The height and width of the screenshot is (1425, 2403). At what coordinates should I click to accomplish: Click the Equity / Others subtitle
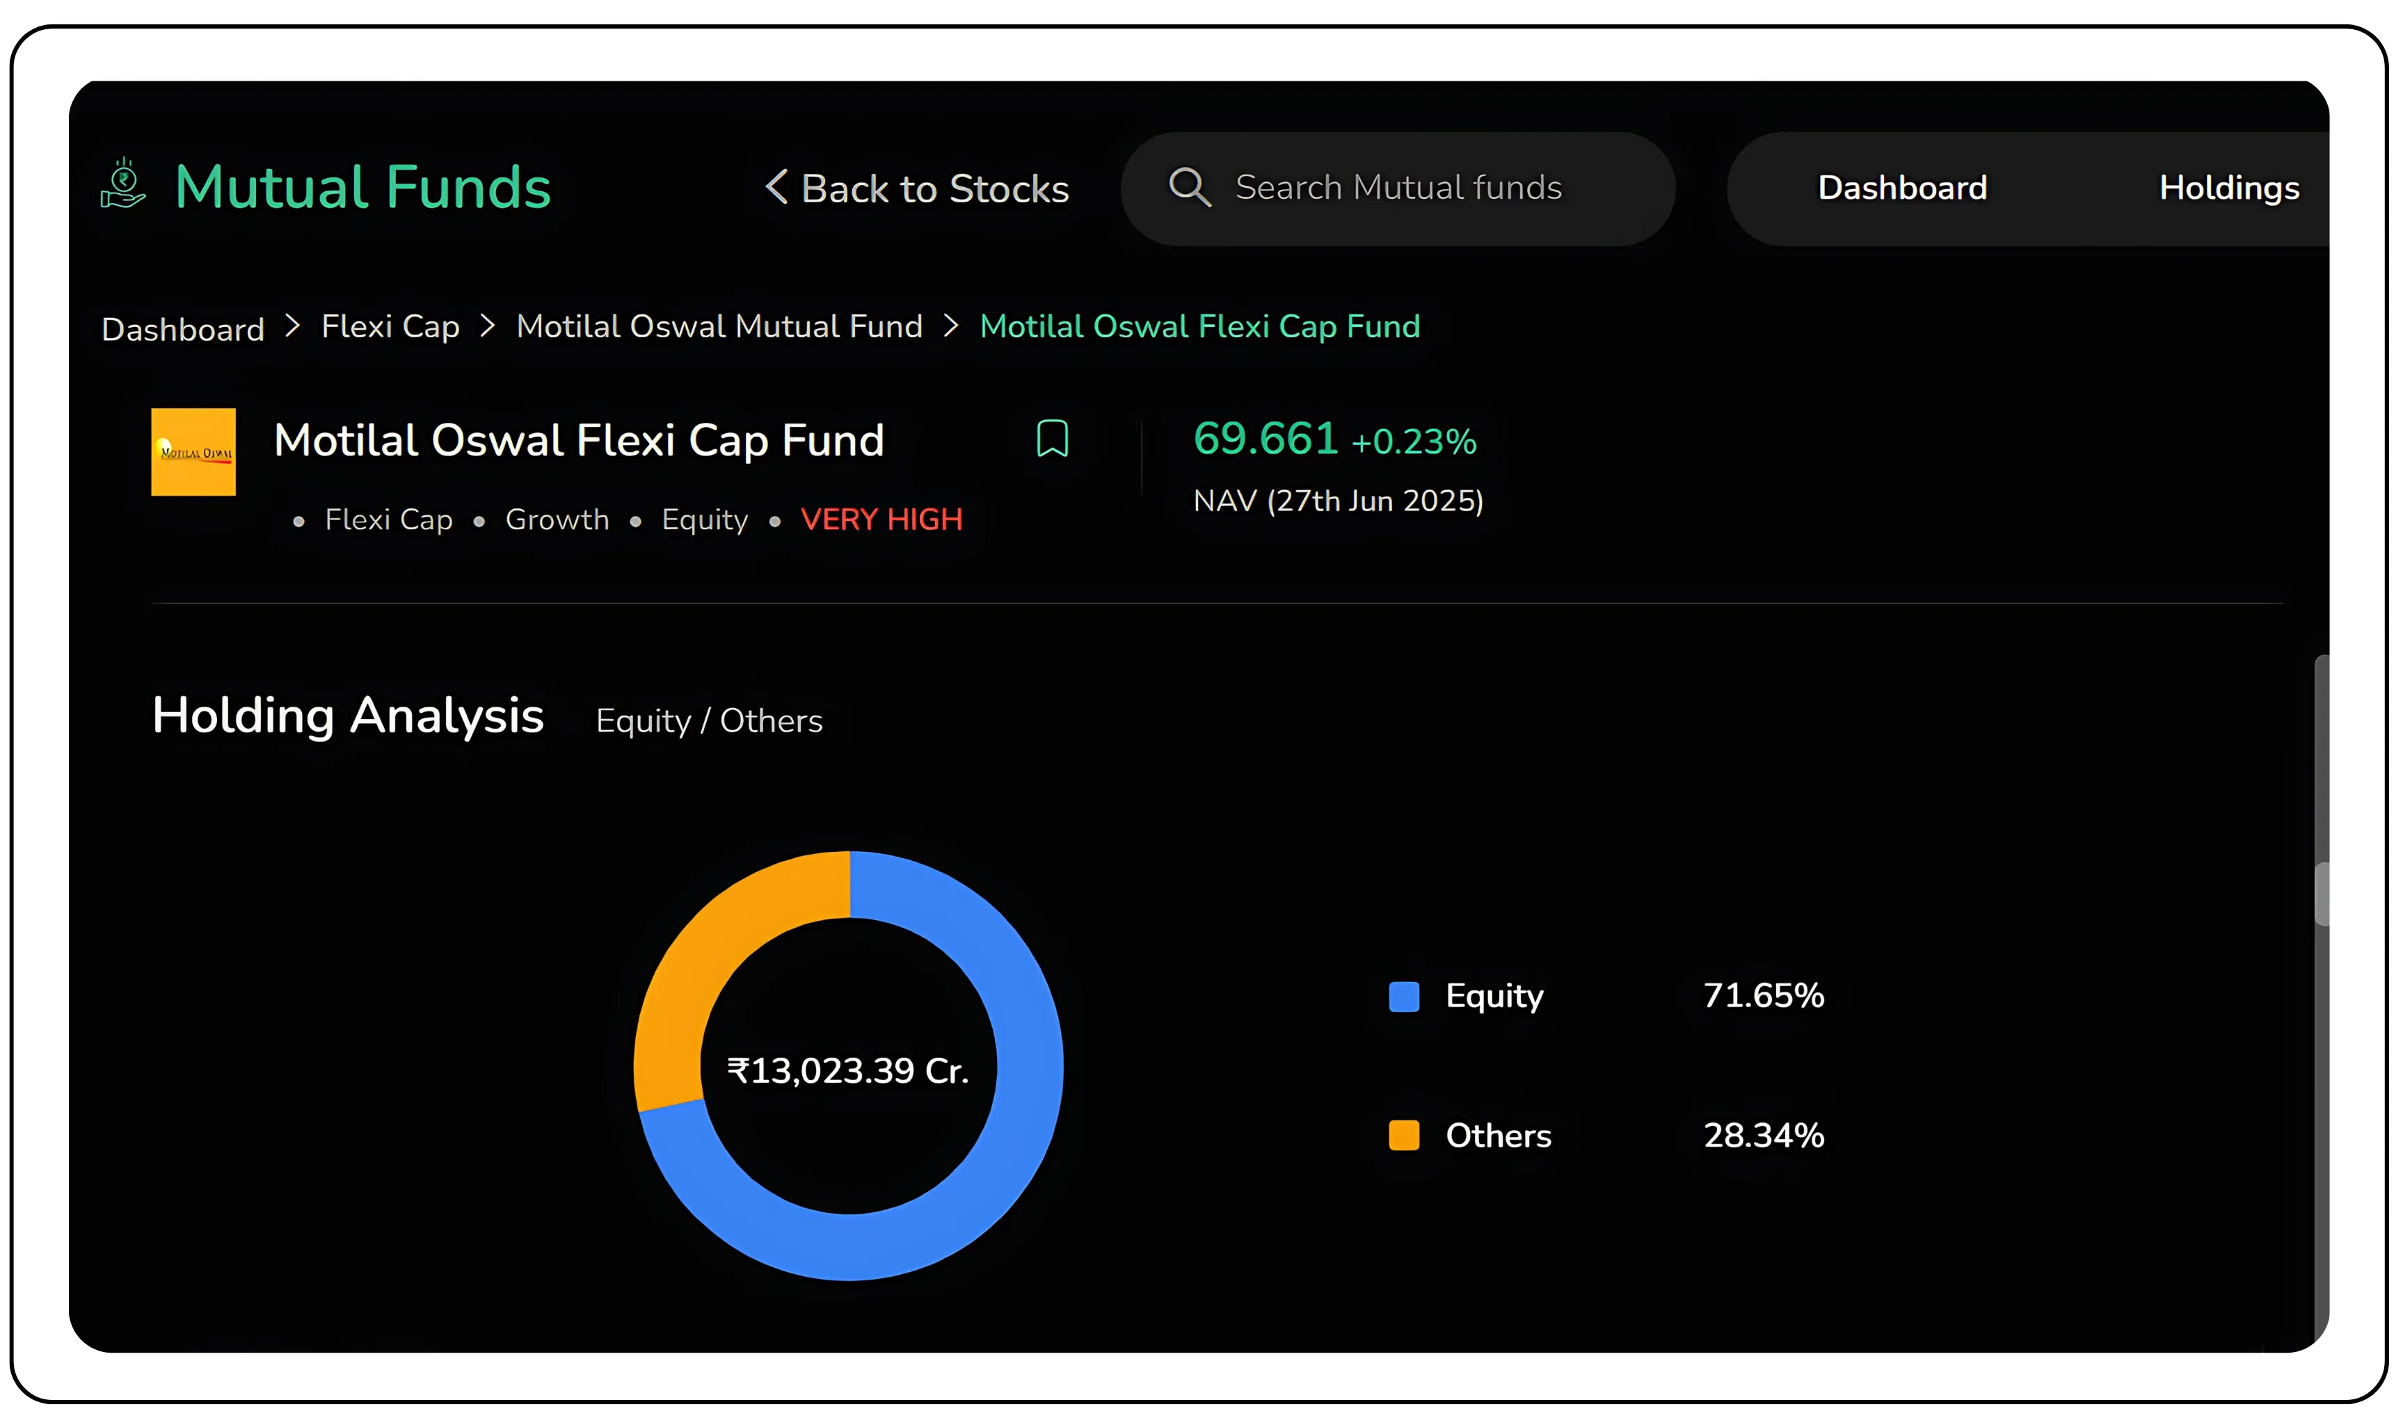[x=709, y=721]
